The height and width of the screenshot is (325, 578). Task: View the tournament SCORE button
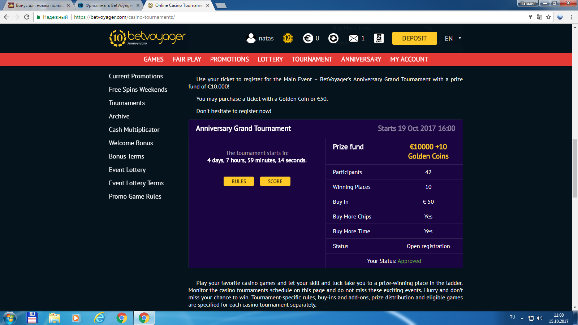tap(275, 181)
